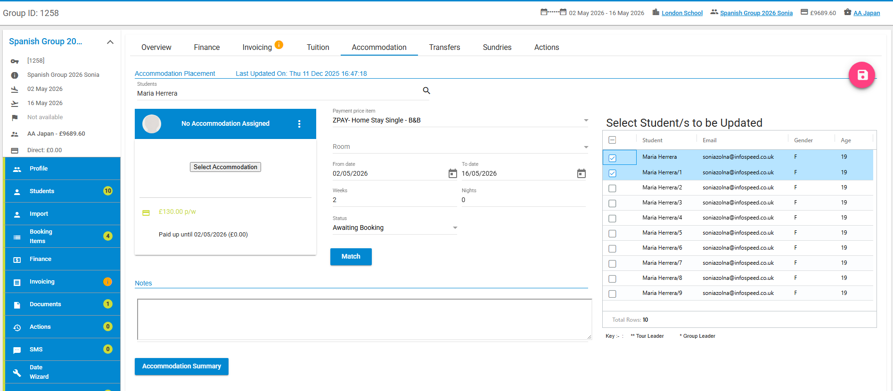Switch to the Actions tab
This screenshot has height=391, width=893.
547,47
